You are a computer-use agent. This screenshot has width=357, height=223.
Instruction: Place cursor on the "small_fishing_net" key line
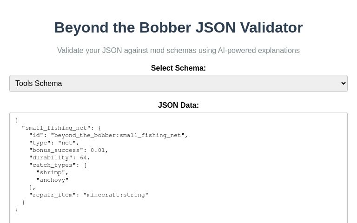pos(61,128)
